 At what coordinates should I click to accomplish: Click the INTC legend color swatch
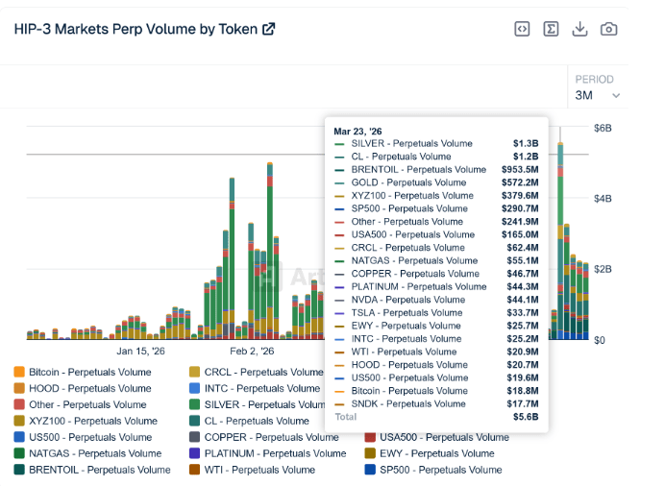point(195,388)
